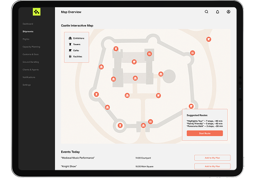Select the facilities marker next to the gate exhibition
Viewport: 256px width, 178px height.
point(150,122)
